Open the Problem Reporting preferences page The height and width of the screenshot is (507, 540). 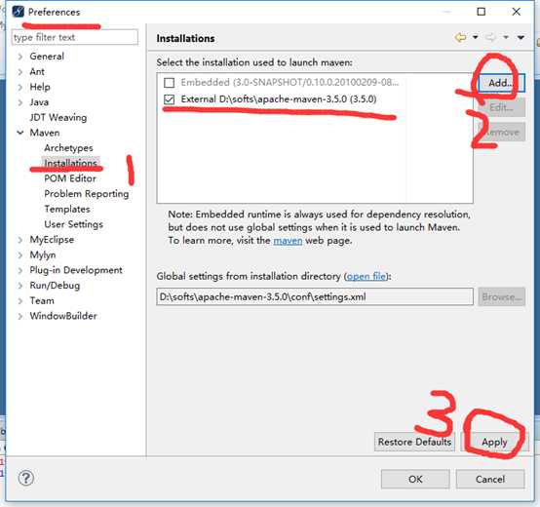[87, 194]
